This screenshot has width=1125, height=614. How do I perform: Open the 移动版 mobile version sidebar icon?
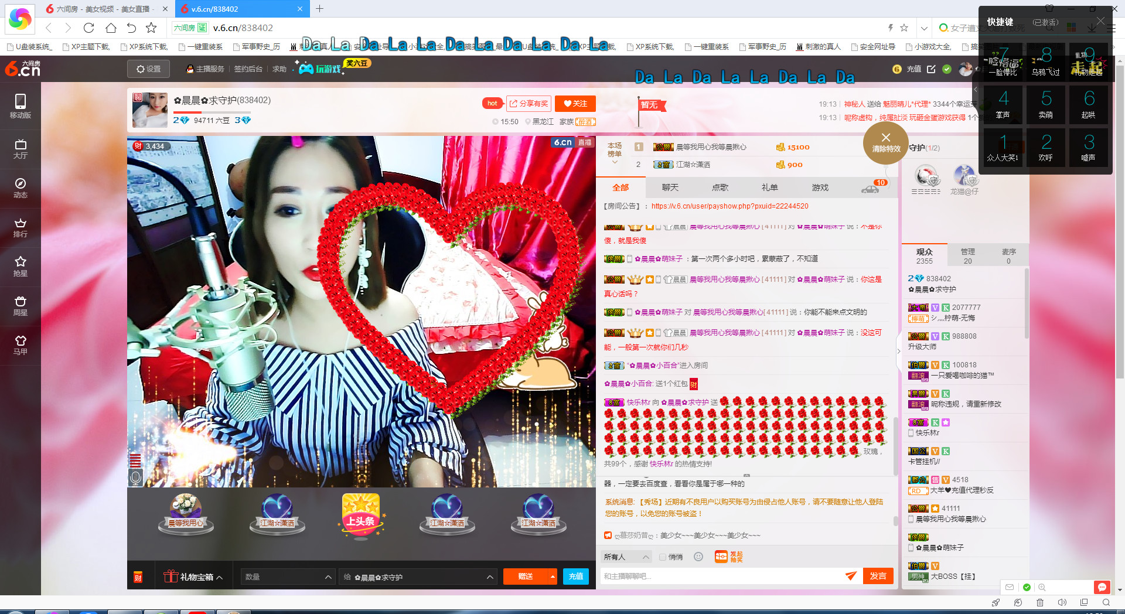[21, 106]
